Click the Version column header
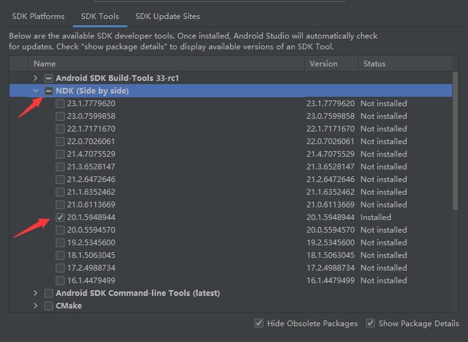 pyautogui.click(x=331, y=63)
